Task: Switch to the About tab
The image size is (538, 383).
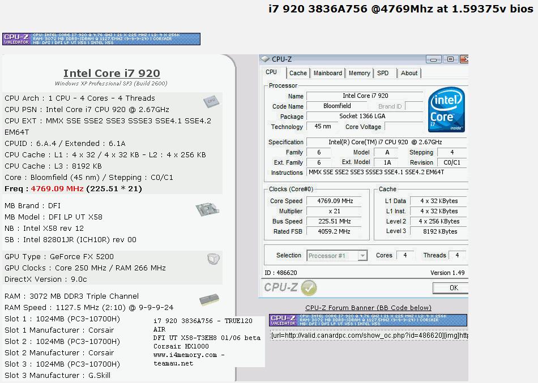Action: [x=409, y=73]
